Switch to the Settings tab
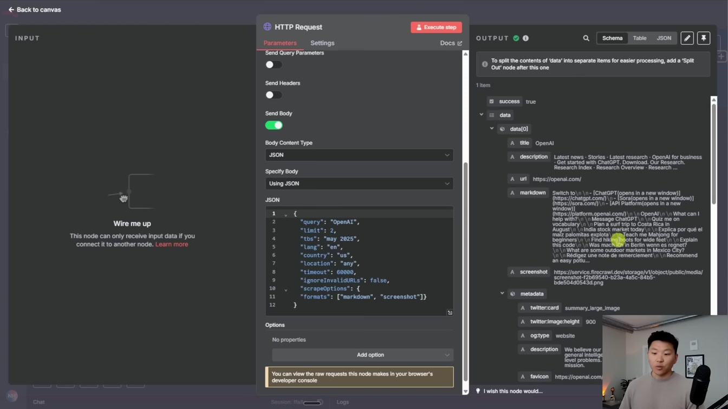The width and height of the screenshot is (728, 409). [x=322, y=43]
